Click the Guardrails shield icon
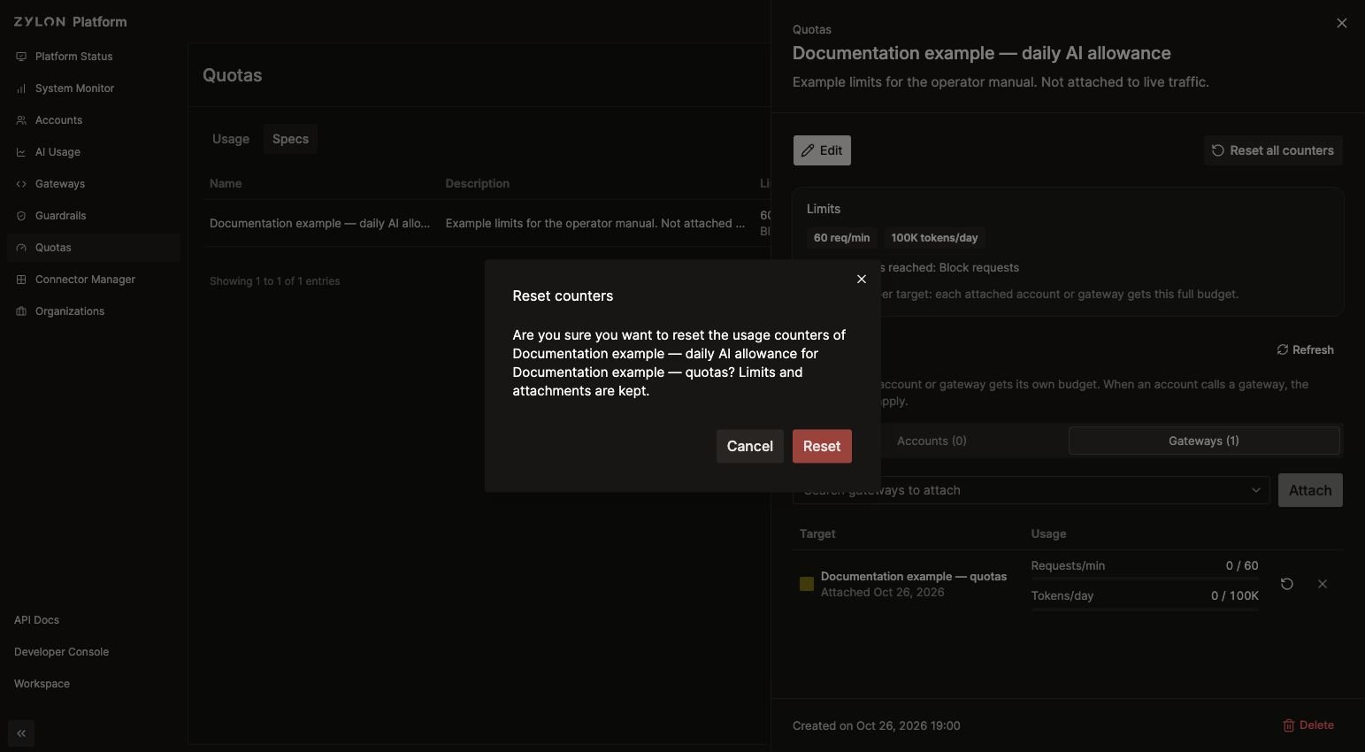This screenshot has width=1365, height=752. click(21, 216)
